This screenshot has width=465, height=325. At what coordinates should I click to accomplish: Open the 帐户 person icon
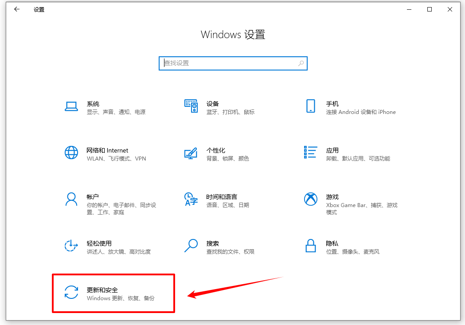pyautogui.click(x=71, y=199)
